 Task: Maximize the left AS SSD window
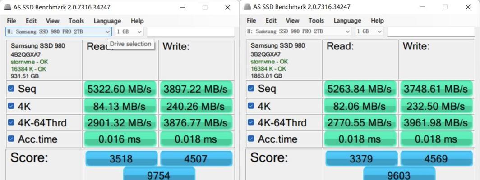(x=205, y=7)
